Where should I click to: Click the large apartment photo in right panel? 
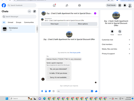(116, 15)
